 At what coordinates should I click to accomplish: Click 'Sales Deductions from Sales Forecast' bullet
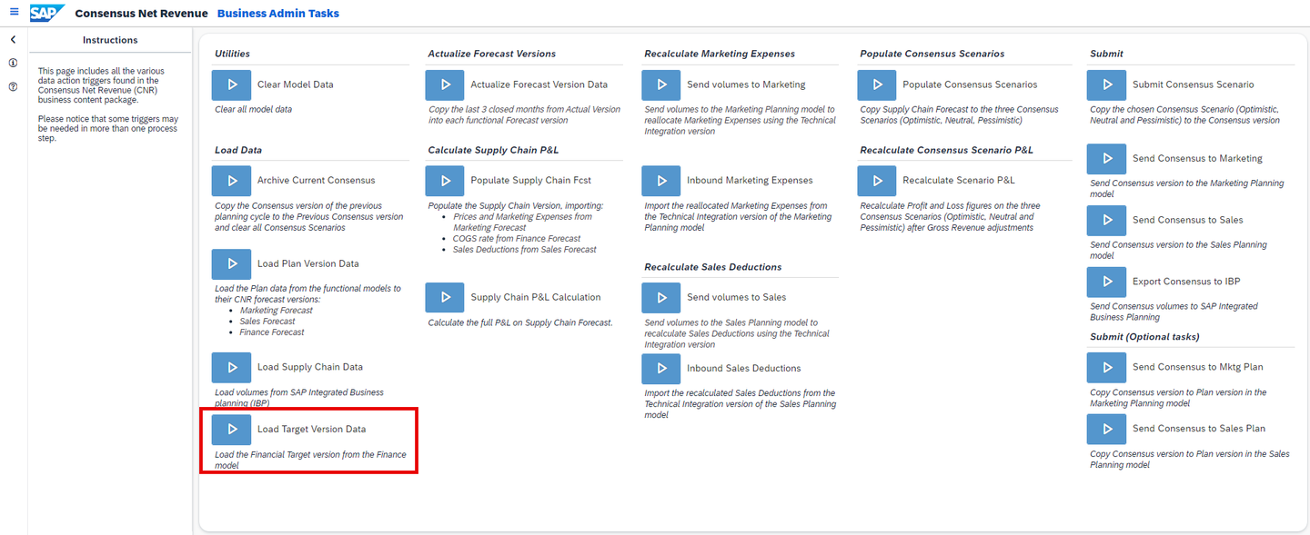[525, 250]
